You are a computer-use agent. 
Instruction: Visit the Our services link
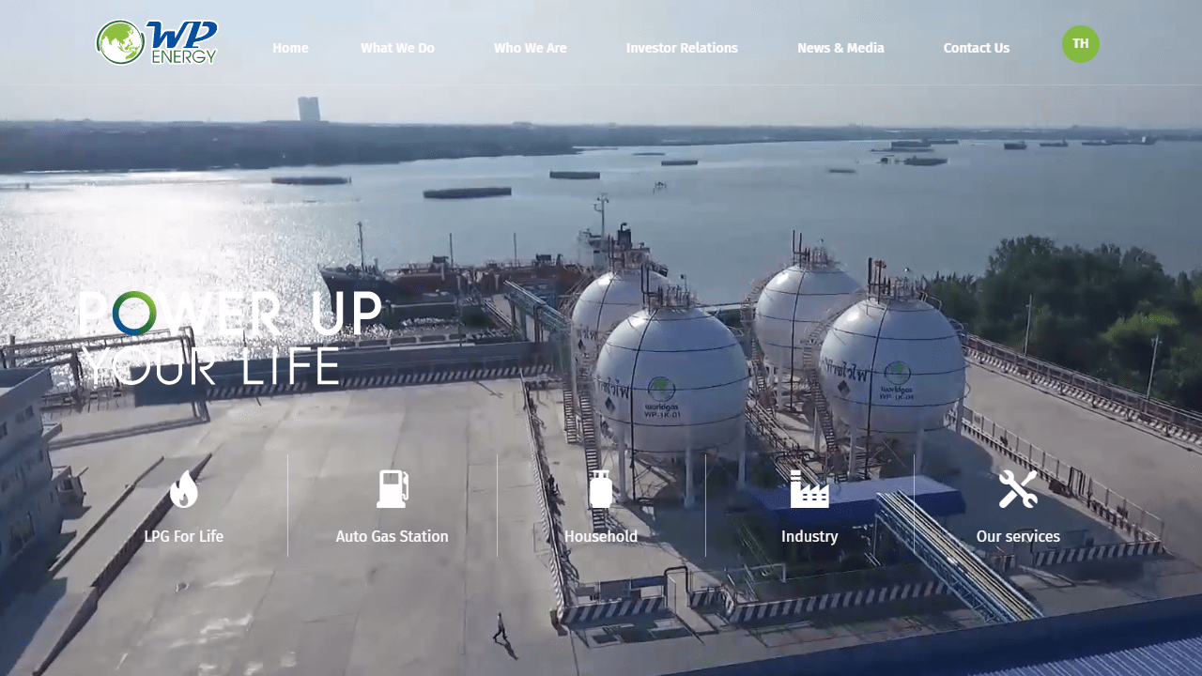[1018, 536]
